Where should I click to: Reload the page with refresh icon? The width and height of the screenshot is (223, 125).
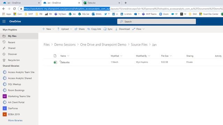click(14, 9)
